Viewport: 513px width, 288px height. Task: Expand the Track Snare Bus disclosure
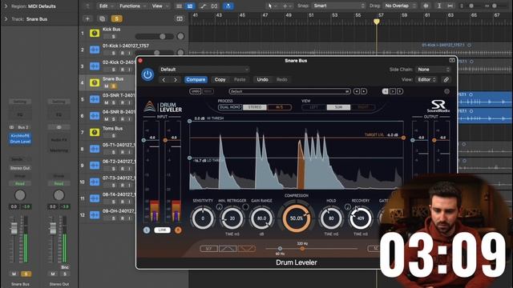coord(6,19)
